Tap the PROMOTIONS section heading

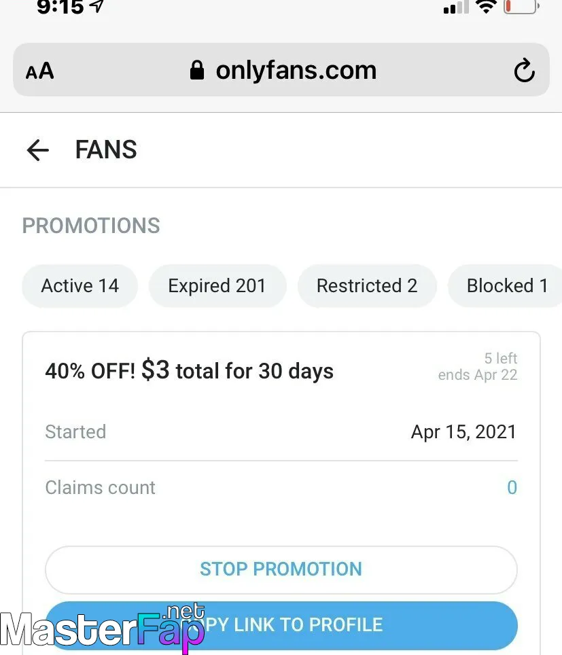[x=91, y=226]
